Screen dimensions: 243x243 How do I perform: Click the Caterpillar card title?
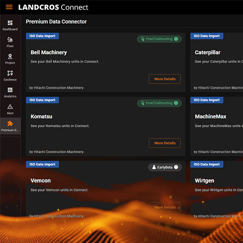click(208, 52)
